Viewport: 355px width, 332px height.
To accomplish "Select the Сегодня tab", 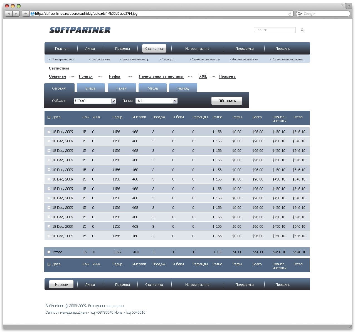I will click(x=59, y=88).
